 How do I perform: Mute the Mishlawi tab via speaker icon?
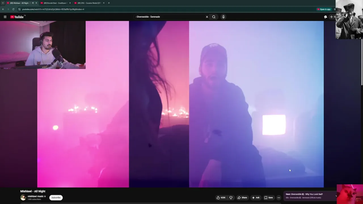coord(33,3)
